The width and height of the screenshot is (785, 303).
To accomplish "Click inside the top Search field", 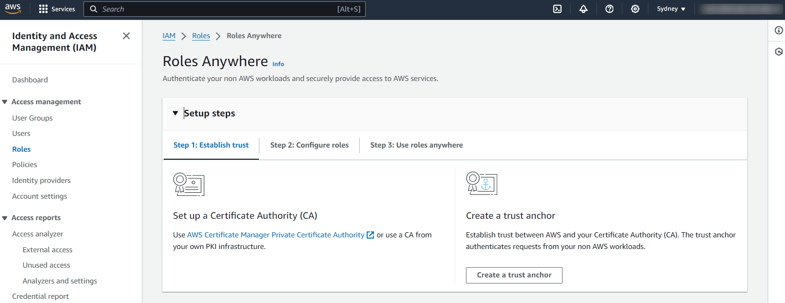I will click(224, 9).
